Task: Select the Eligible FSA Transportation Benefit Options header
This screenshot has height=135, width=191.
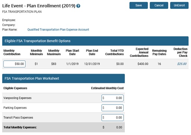Action: (x=95, y=41)
